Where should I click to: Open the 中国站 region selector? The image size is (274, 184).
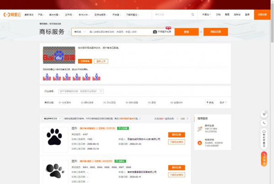tap(206, 15)
